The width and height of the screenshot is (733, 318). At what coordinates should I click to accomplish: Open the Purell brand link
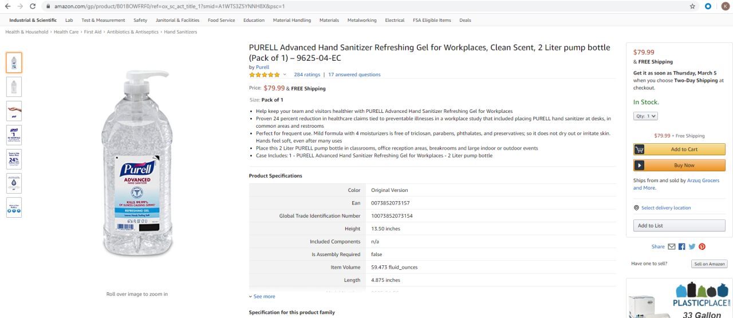pos(262,67)
